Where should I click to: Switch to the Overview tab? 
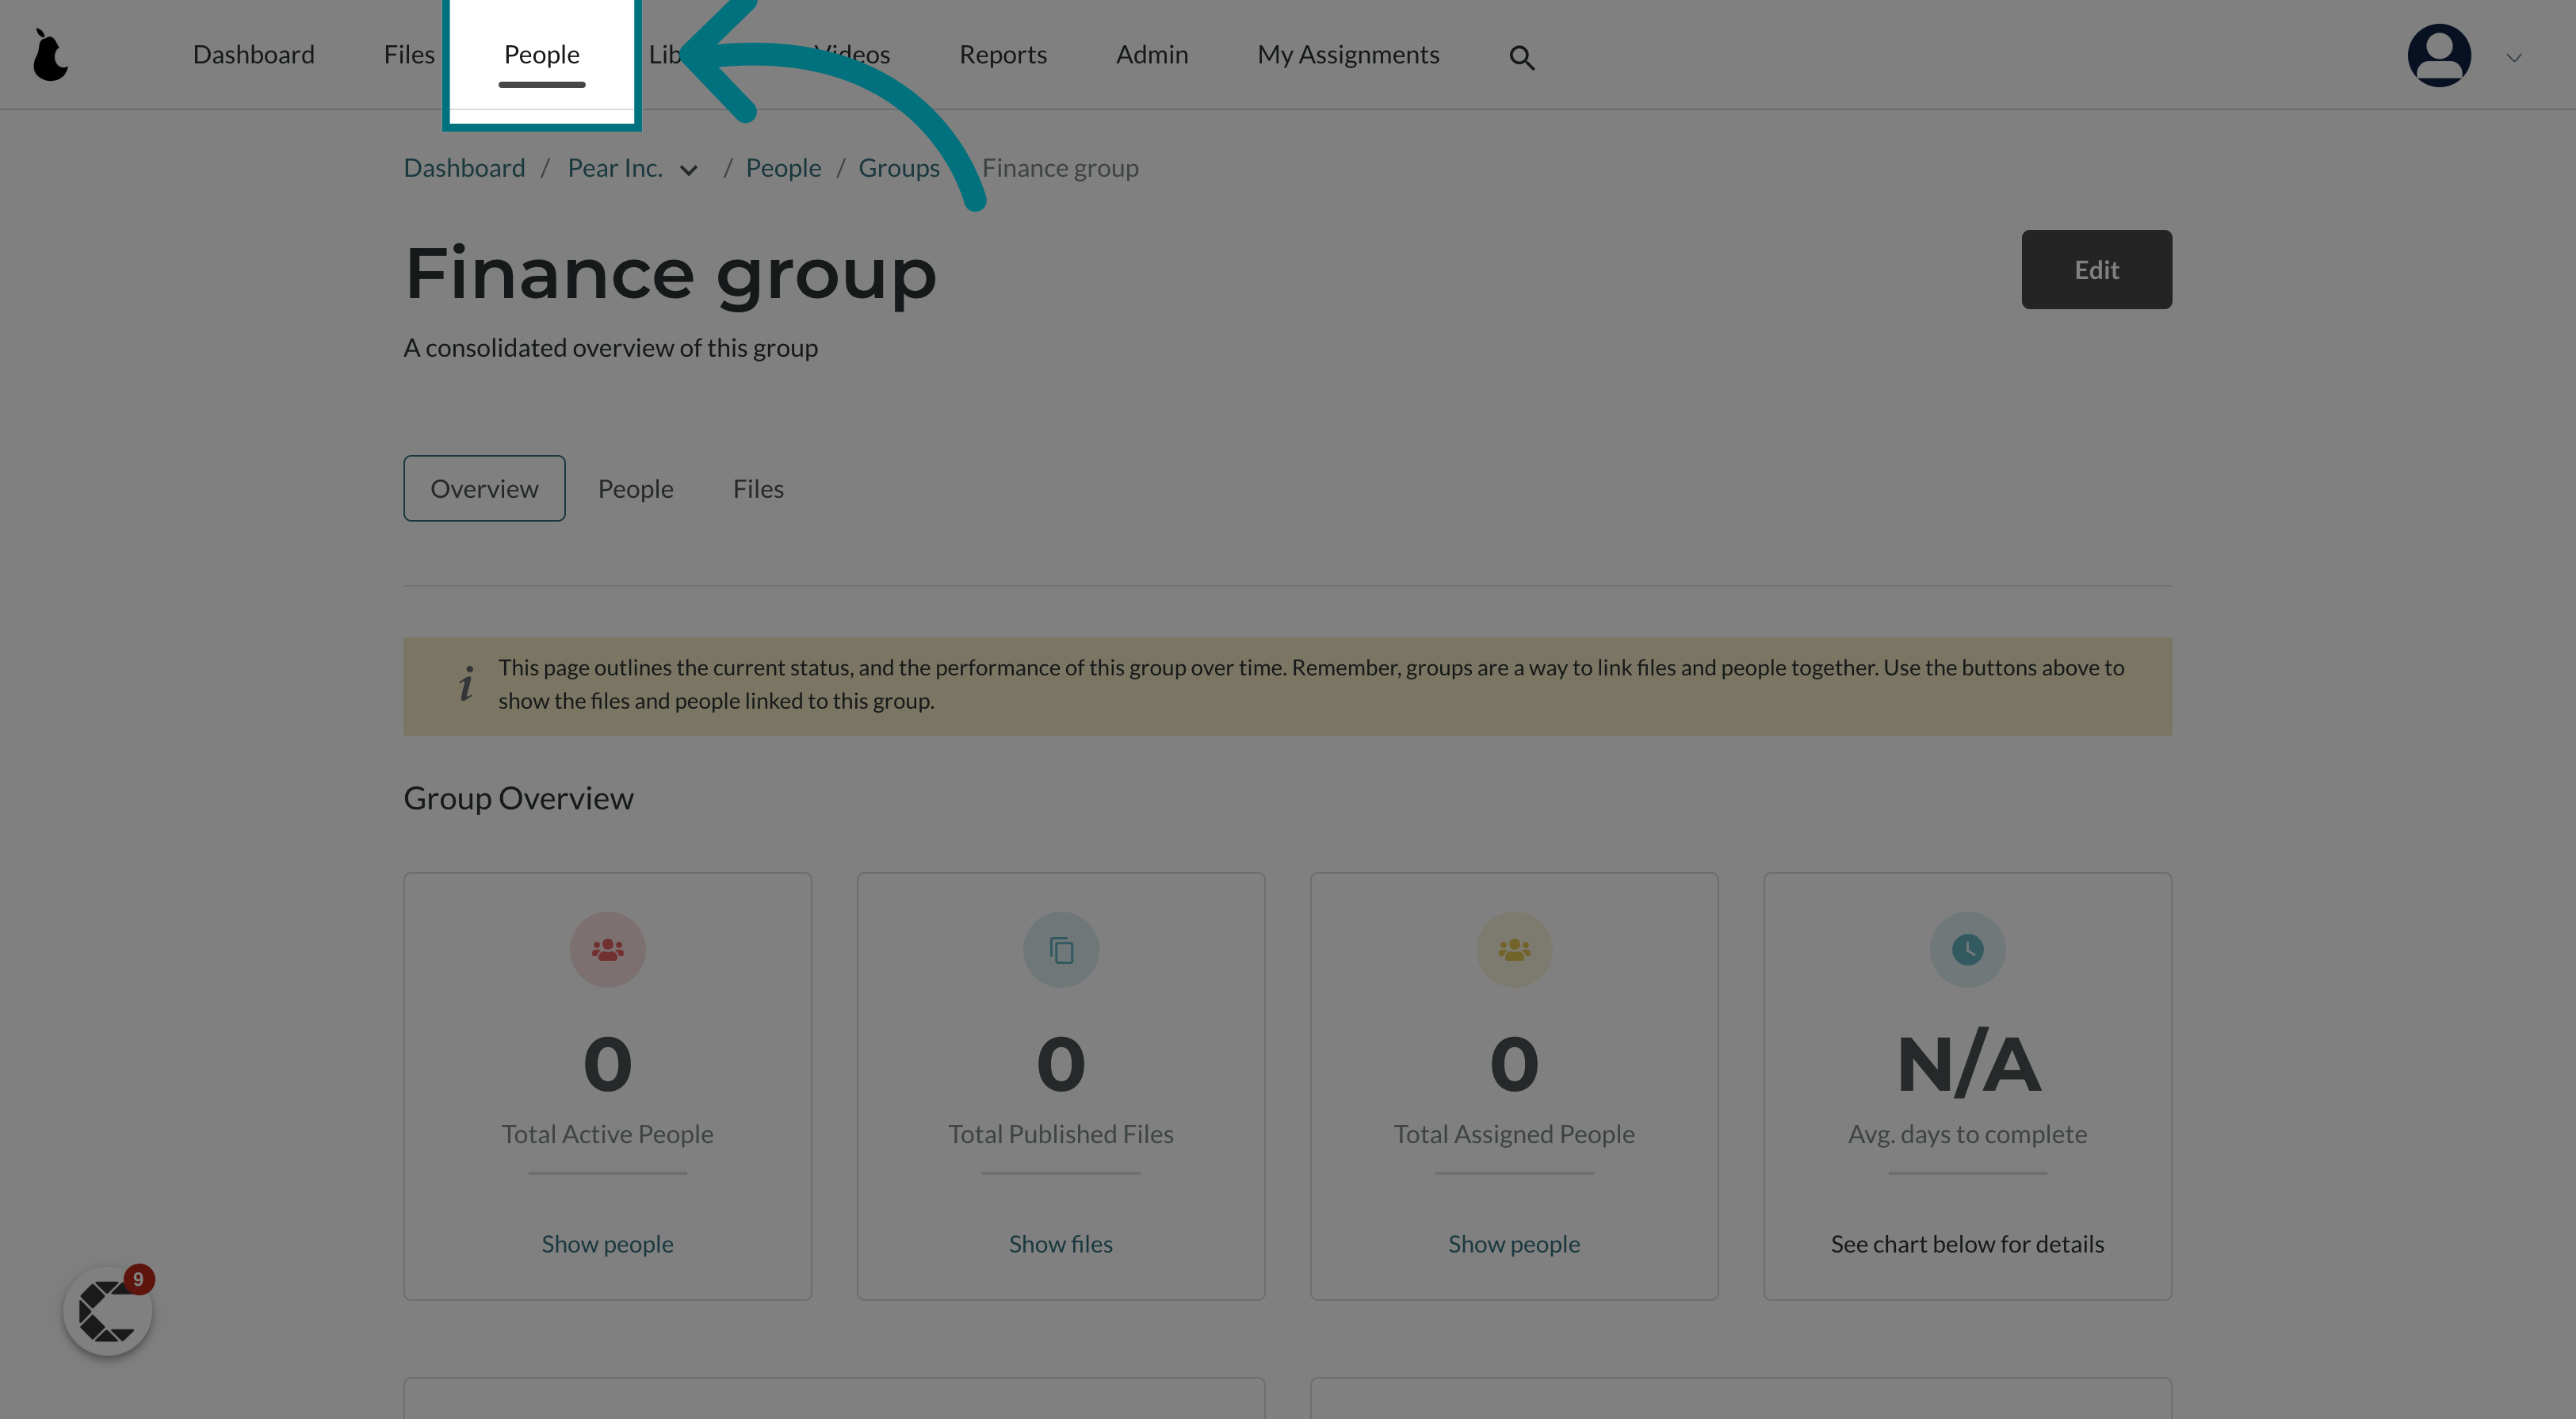tap(484, 488)
